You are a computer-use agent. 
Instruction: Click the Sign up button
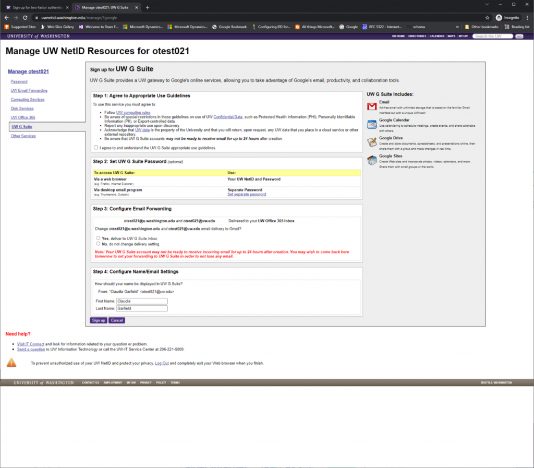tap(99, 320)
